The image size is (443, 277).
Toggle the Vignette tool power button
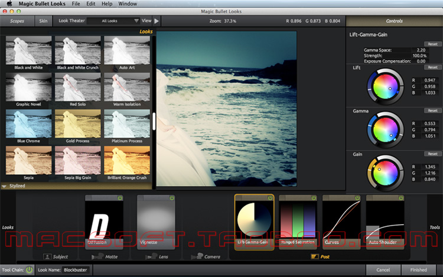[172, 198]
